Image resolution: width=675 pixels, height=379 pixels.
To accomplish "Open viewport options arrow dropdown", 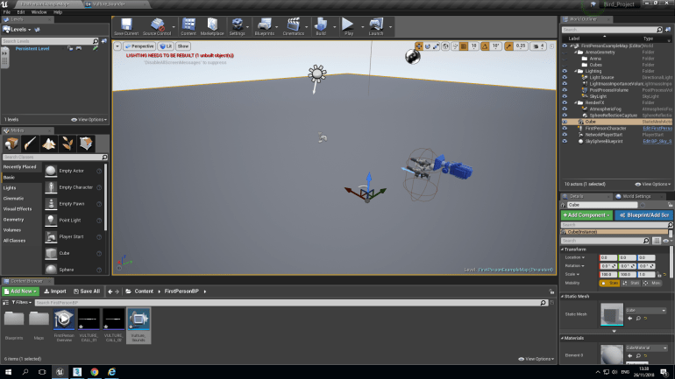I will 117,46.
